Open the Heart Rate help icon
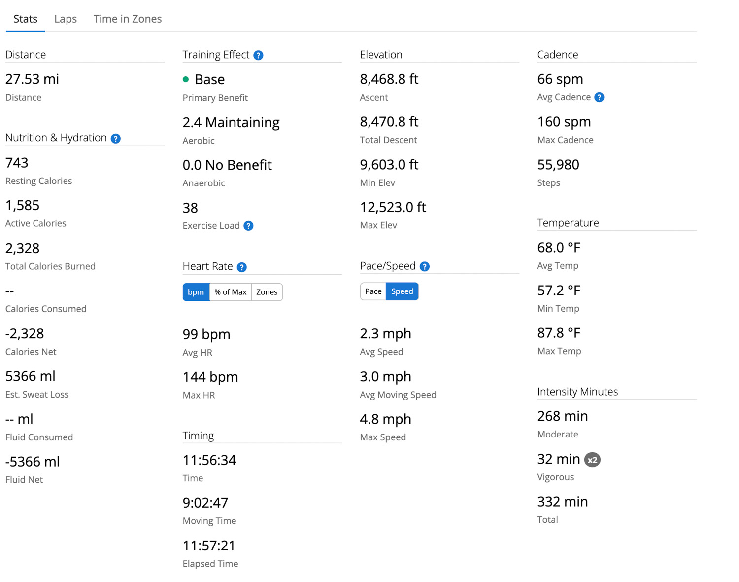 pyautogui.click(x=241, y=267)
